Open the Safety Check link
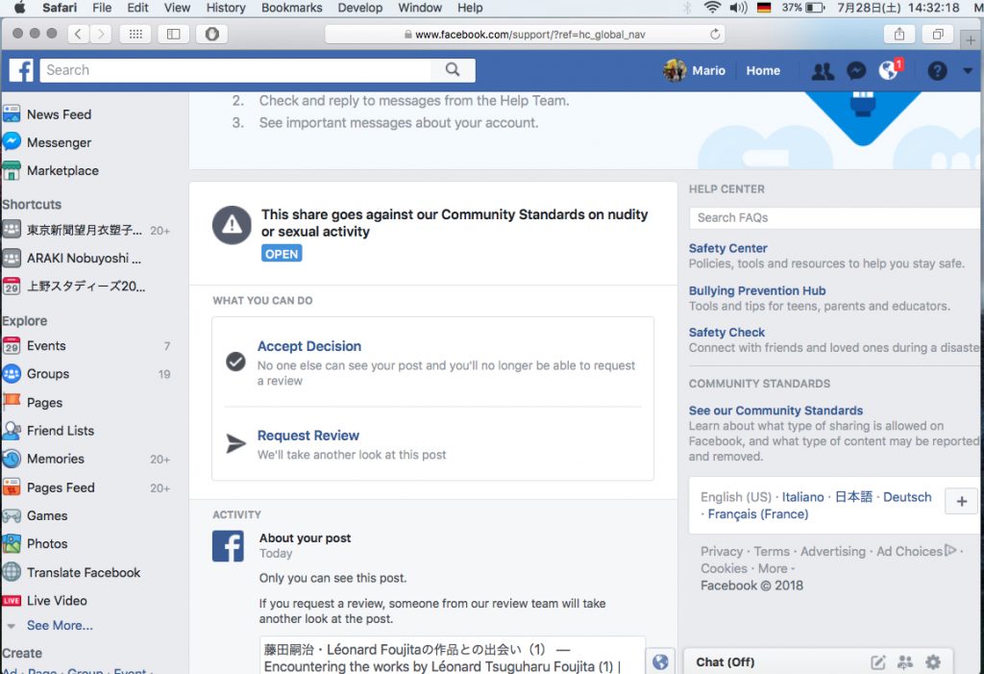The width and height of the screenshot is (984, 674). (726, 333)
